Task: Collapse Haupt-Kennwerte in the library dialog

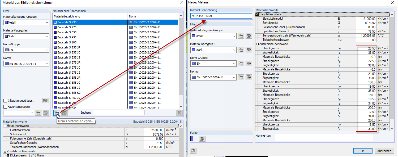Action: point(5,126)
